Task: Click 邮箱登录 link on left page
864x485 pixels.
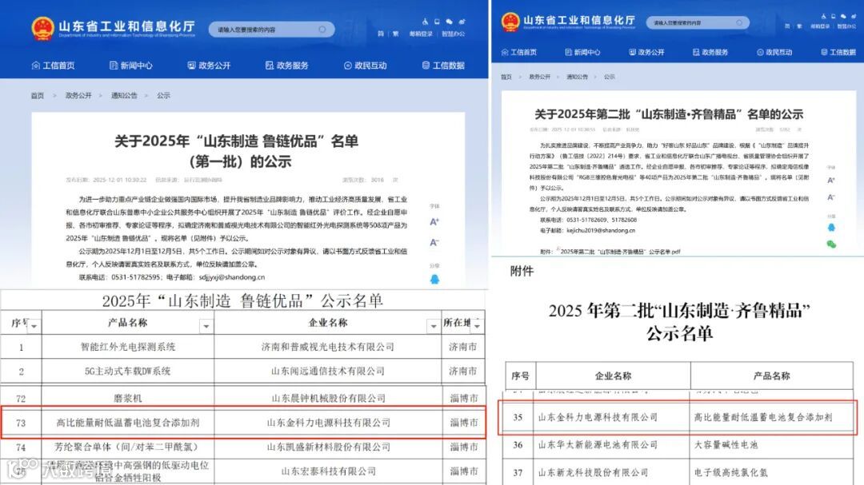Action: [x=421, y=34]
